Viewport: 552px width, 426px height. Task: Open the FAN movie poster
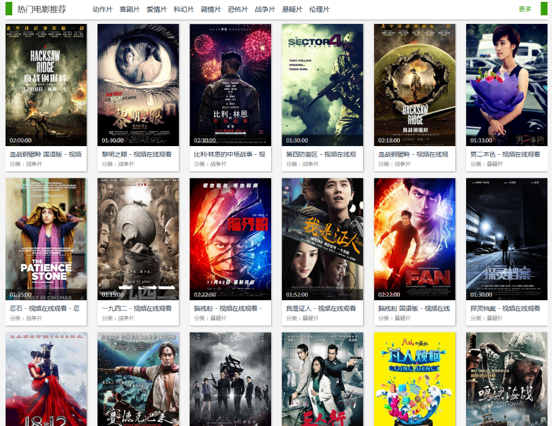(x=415, y=239)
